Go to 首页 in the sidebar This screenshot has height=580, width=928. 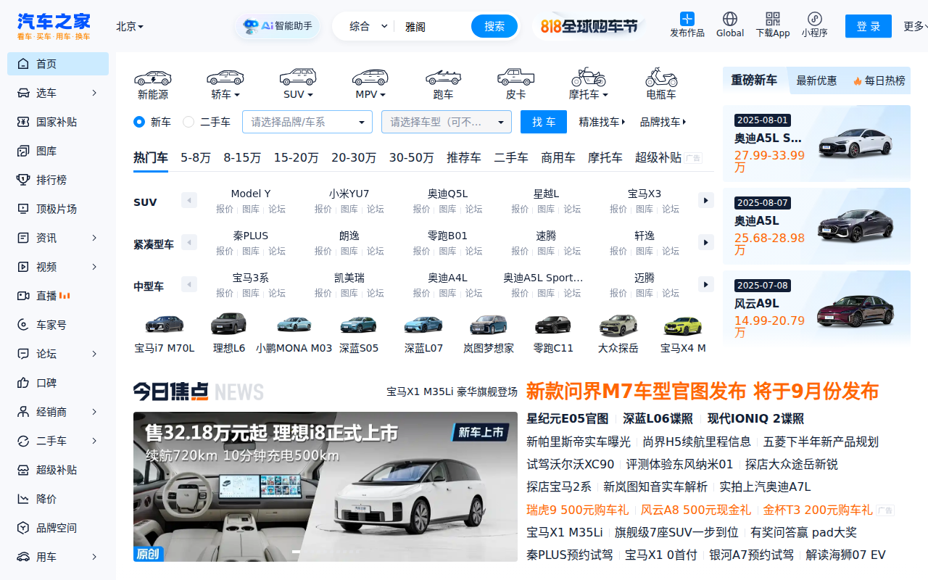[58, 64]
